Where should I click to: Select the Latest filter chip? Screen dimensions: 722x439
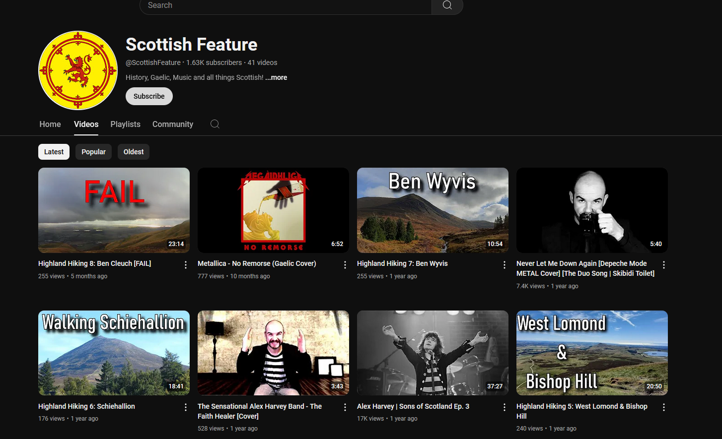54,152
